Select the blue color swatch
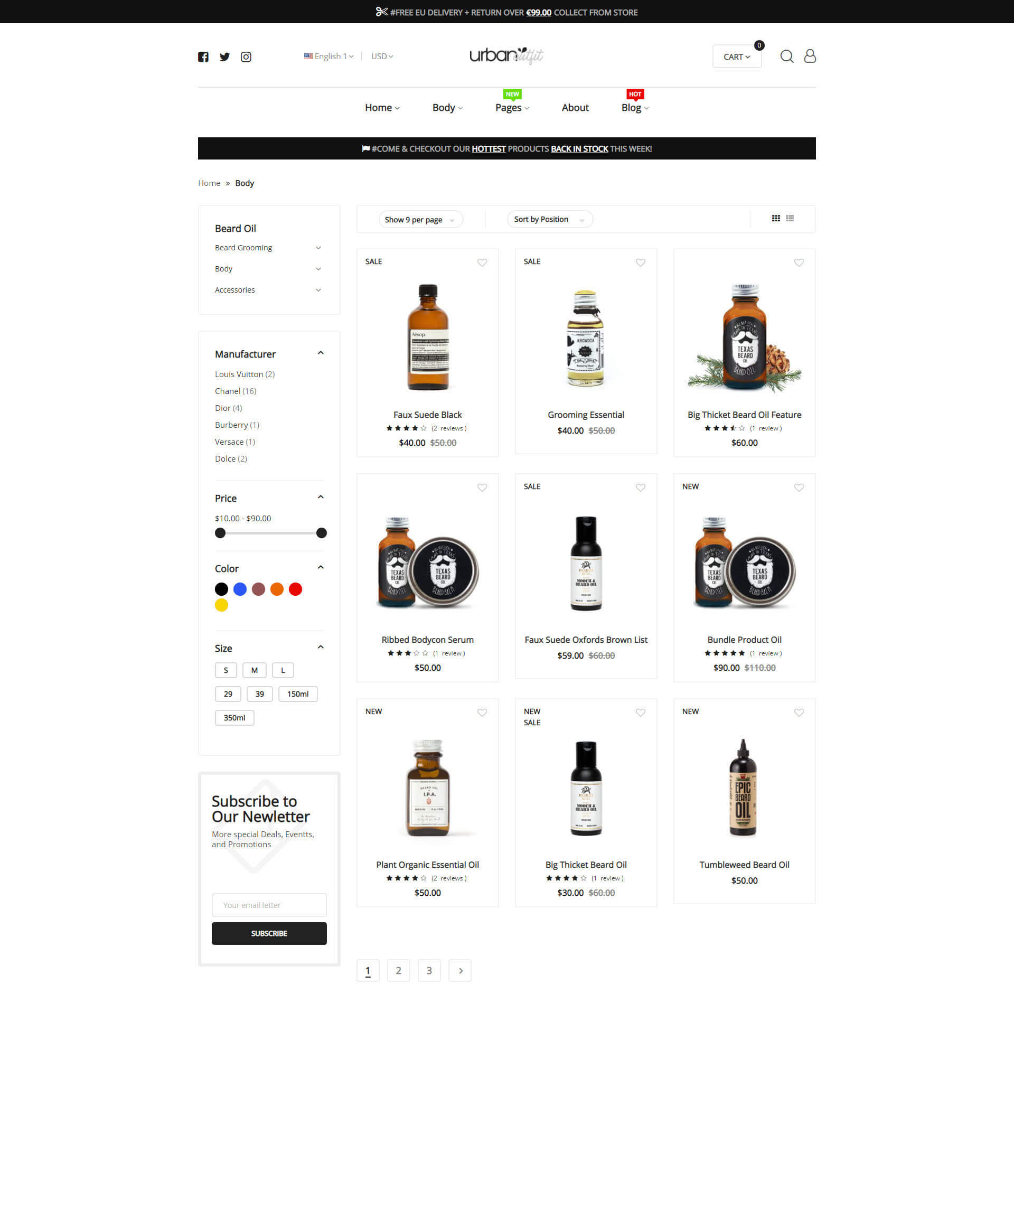Screen dimensions: 1014x1219 point(240,589)
